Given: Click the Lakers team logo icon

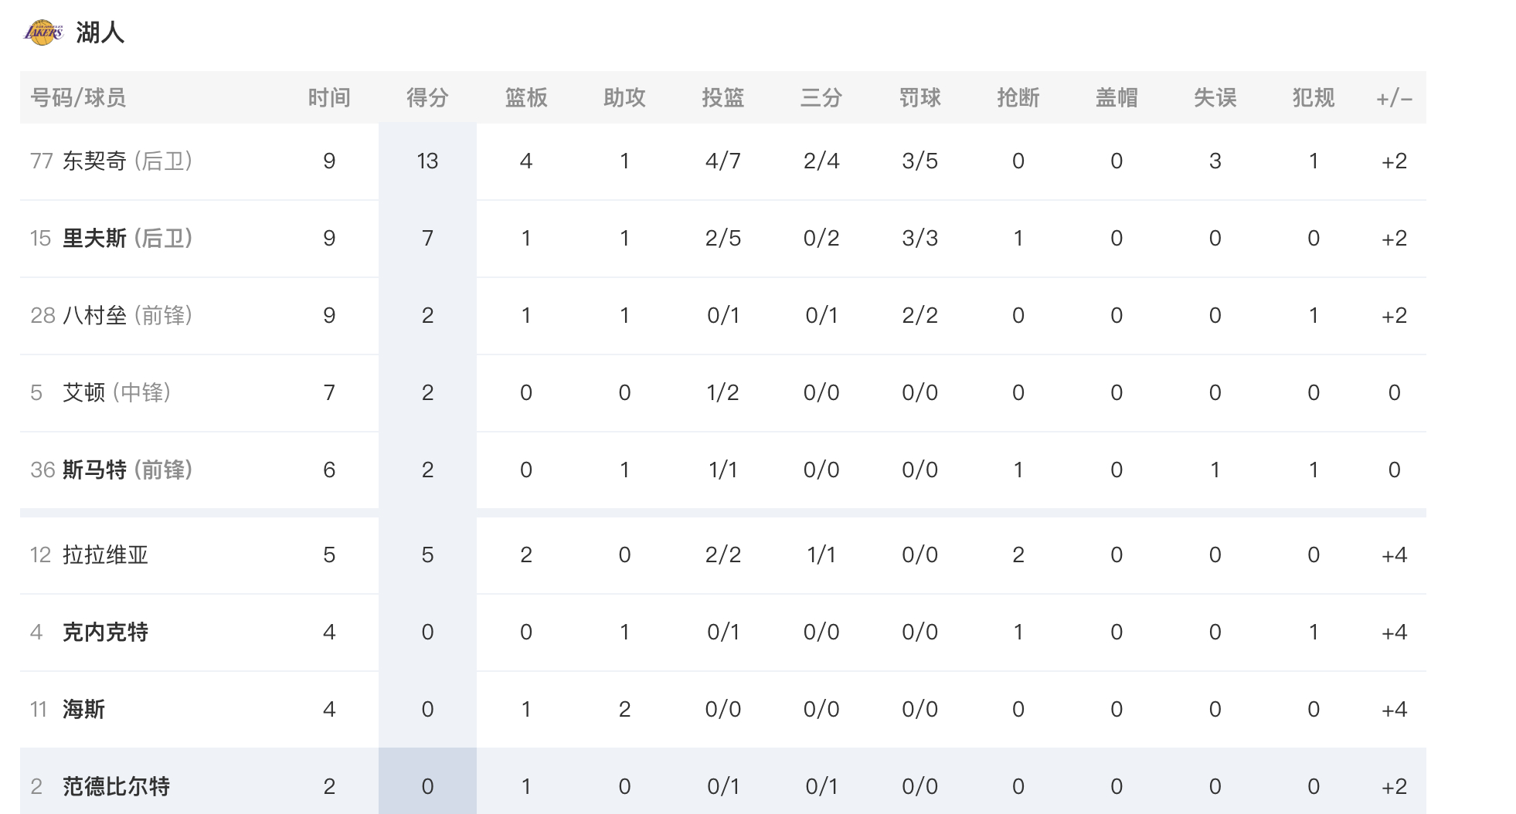Looking at the screenshot, I should pos(43,32).
